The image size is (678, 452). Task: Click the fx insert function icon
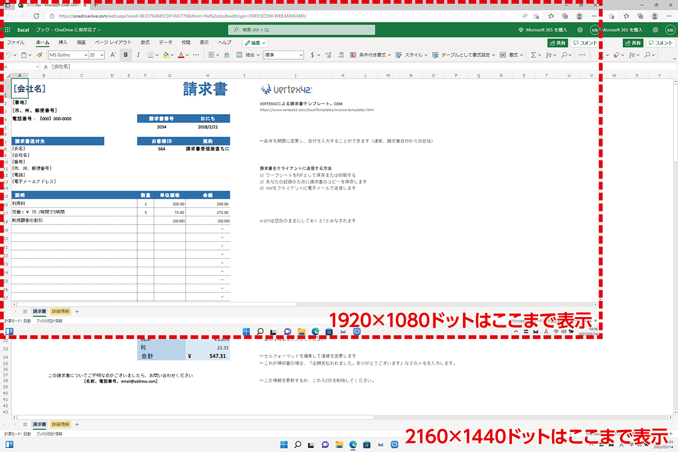coord(46,67)
